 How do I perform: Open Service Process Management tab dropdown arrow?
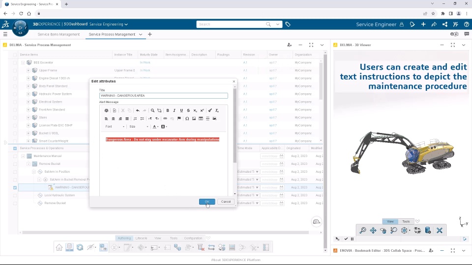point(141,34)
